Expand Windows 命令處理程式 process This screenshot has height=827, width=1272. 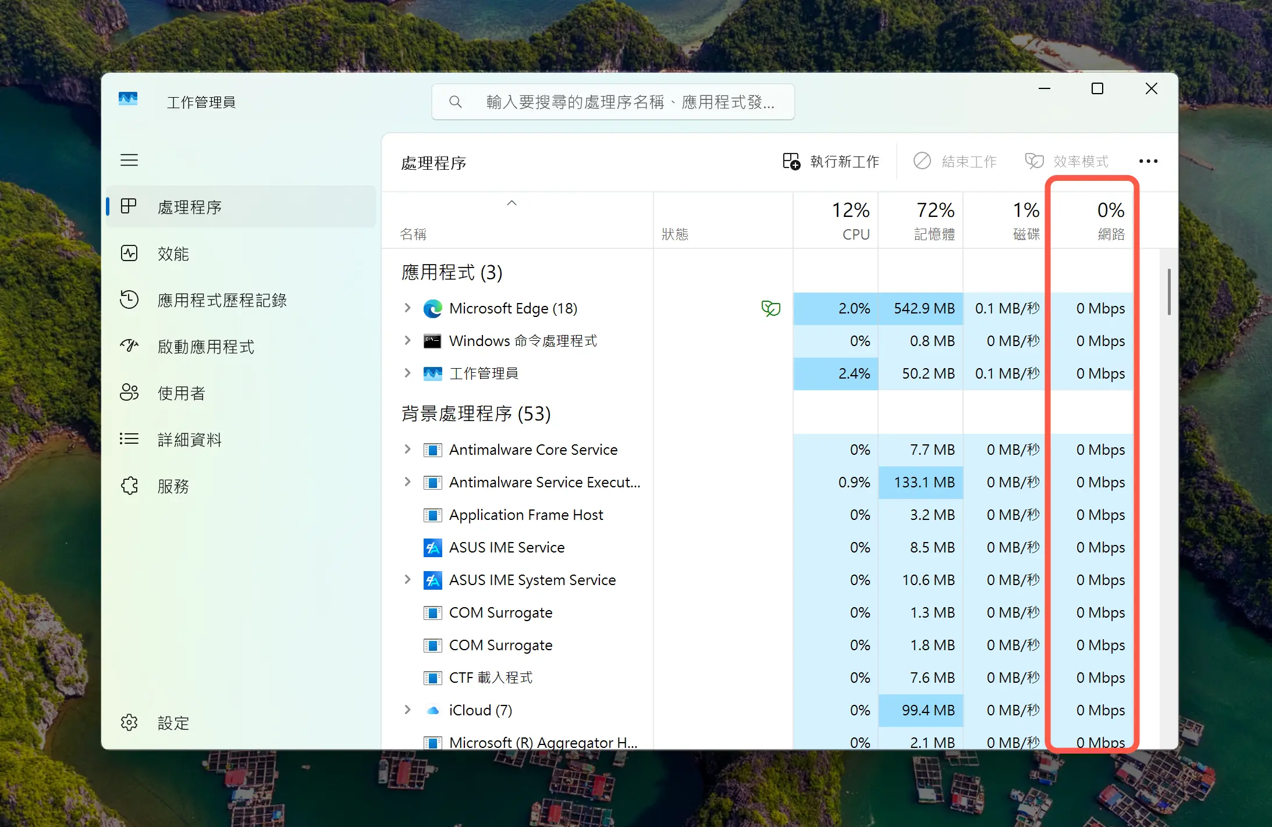(x=407, y=340)
